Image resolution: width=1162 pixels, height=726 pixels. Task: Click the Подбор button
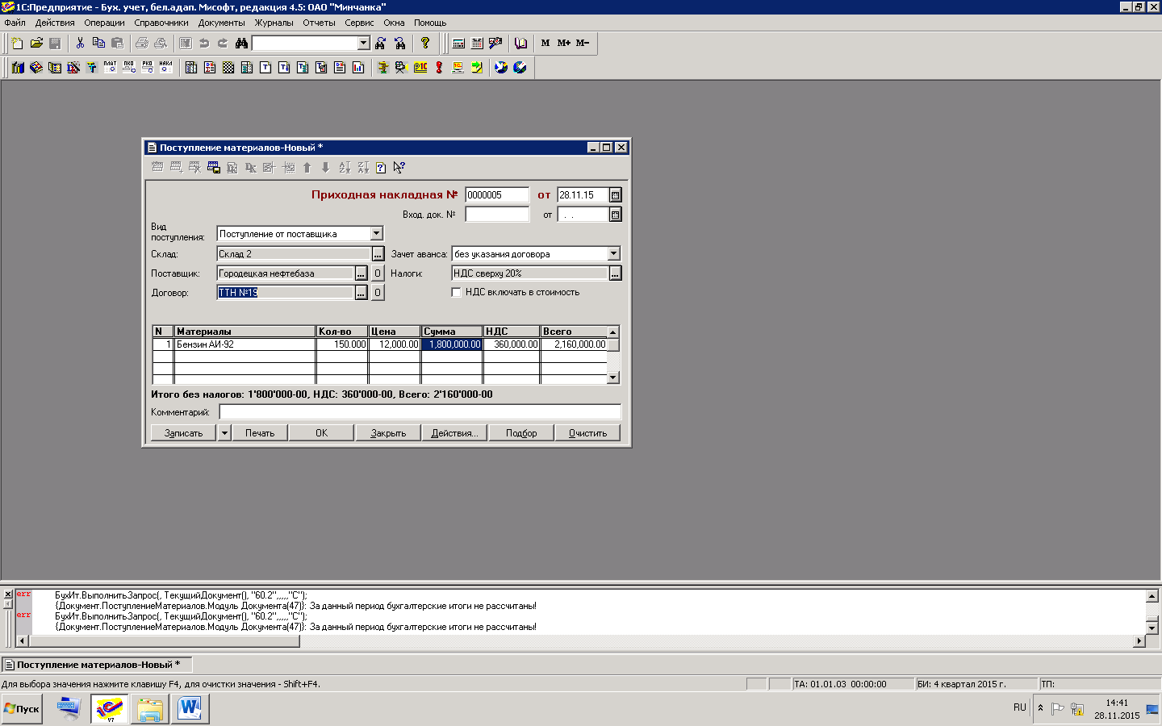521,433
